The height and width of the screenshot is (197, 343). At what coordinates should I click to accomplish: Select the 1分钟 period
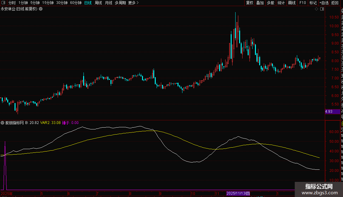click(23, 3)
